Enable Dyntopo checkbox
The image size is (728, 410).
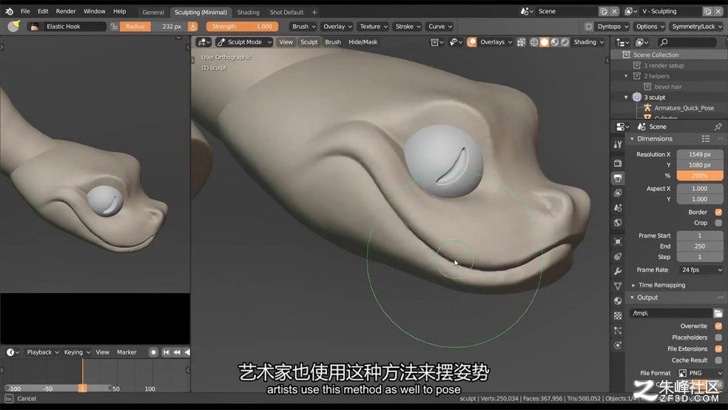tap(588, 26)
